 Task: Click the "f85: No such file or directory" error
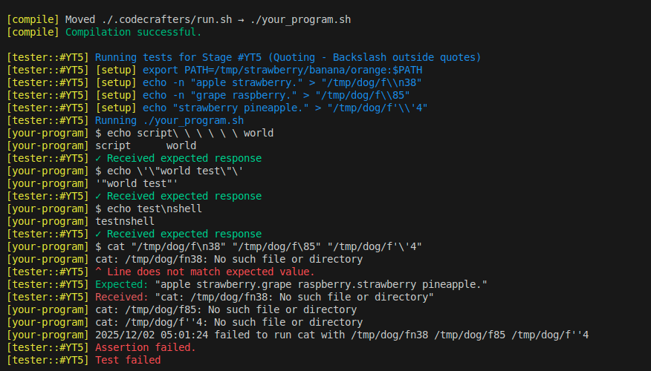pyautogui.click(x=226, y=309)
